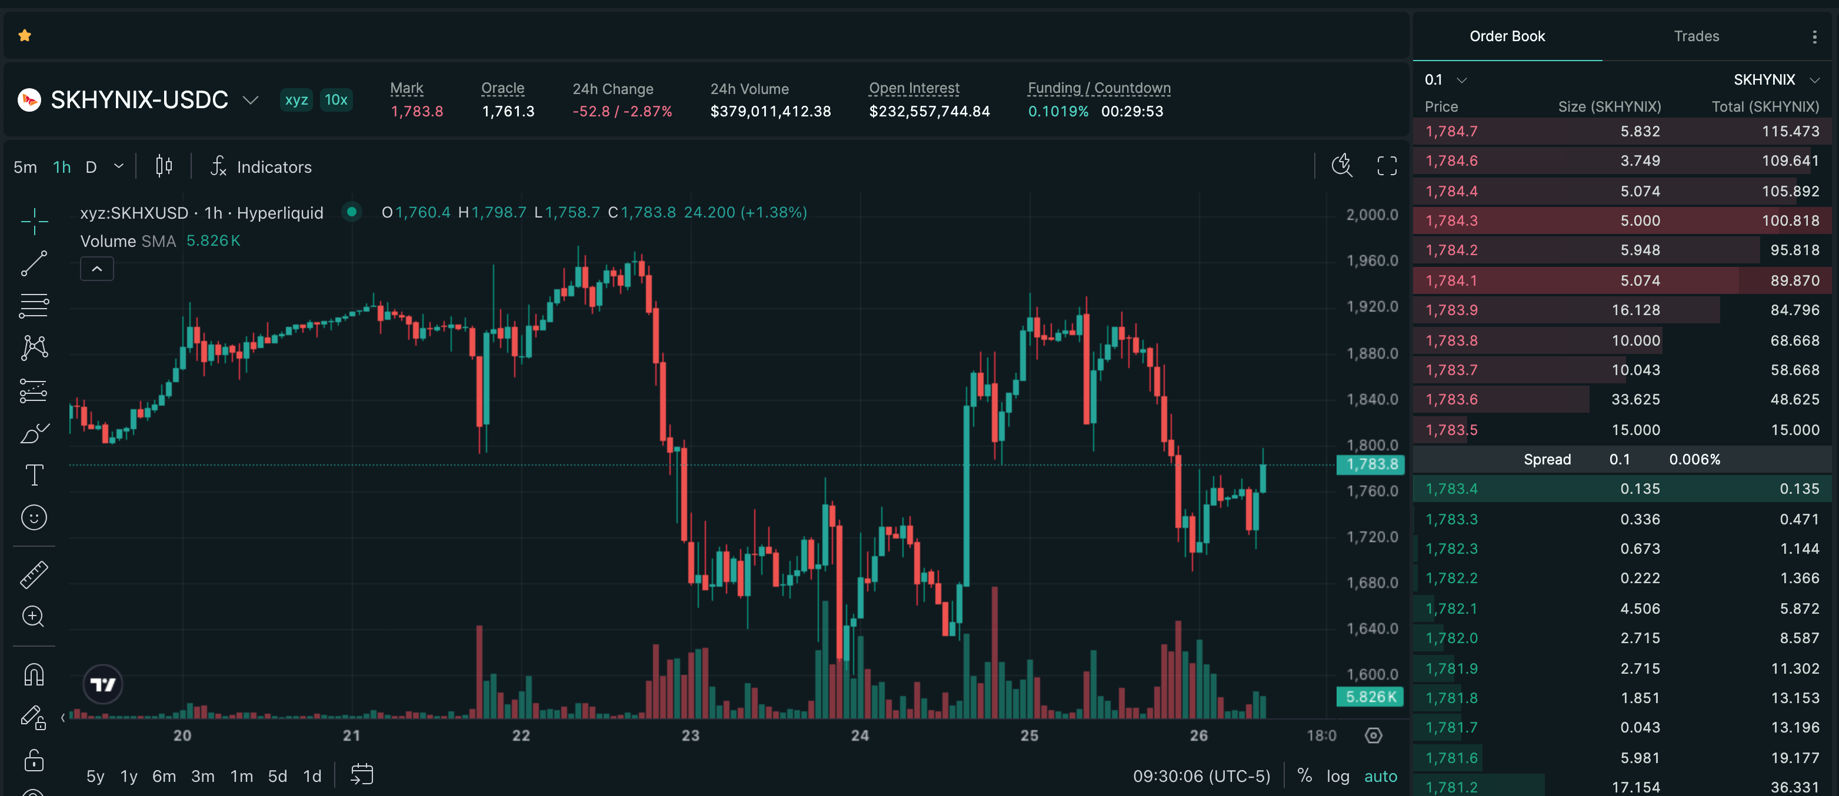This screenshot has width=1839, height=796.
Task: Set chart range to 3m
Action: pos(203,776)
